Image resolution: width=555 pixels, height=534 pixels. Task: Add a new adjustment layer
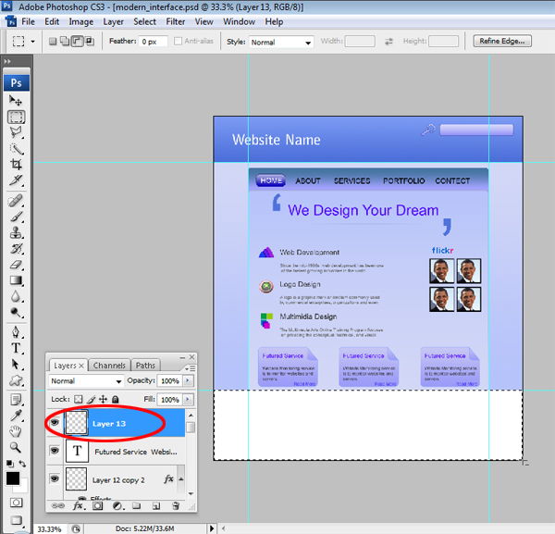117,505
